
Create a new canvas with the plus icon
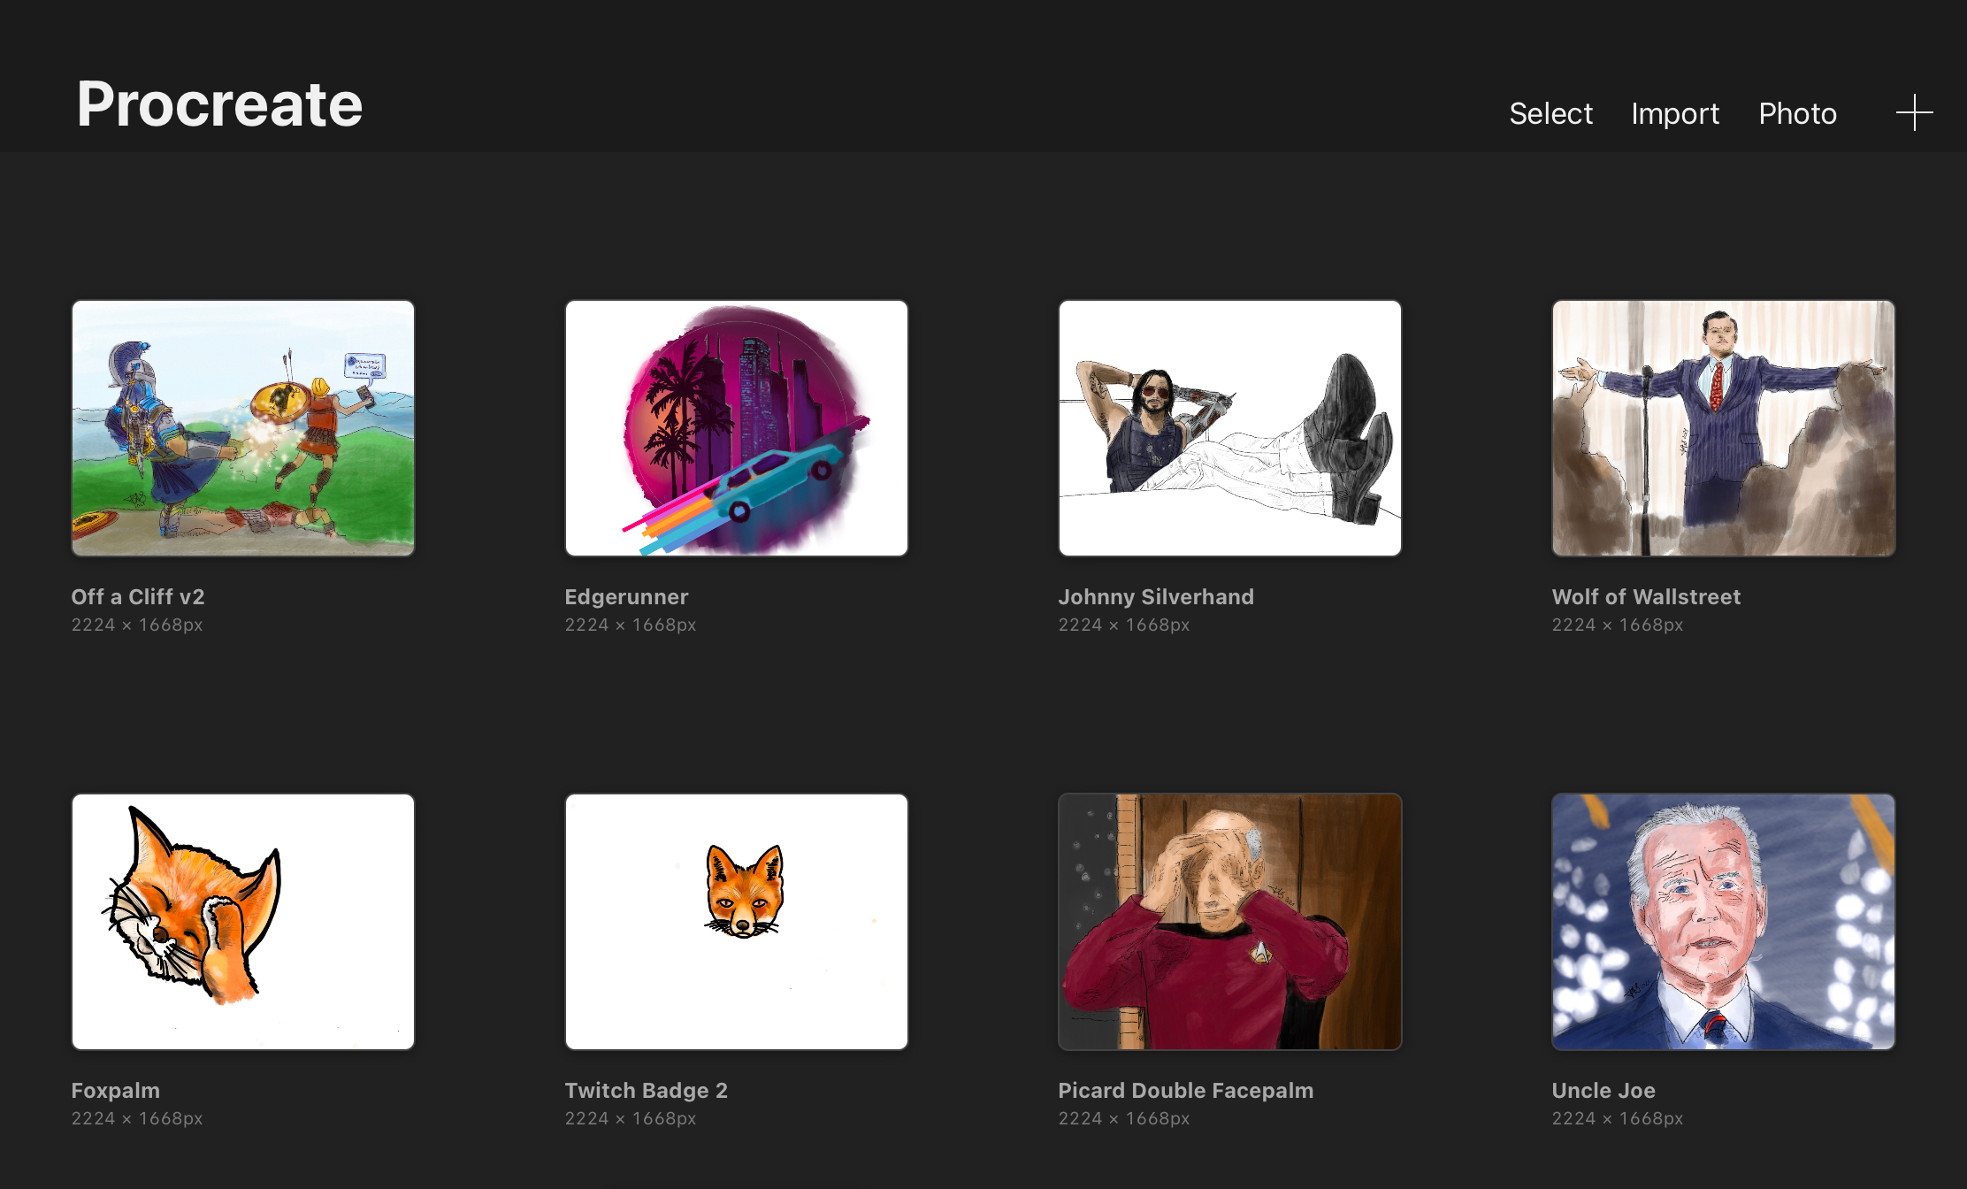point(1914,113)
